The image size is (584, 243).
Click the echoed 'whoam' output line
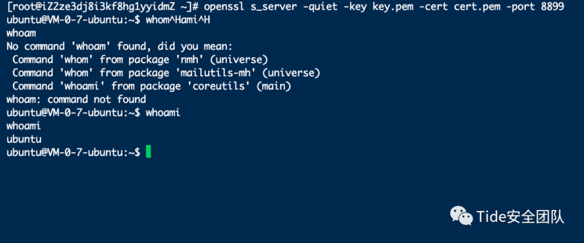click(21, 33)
